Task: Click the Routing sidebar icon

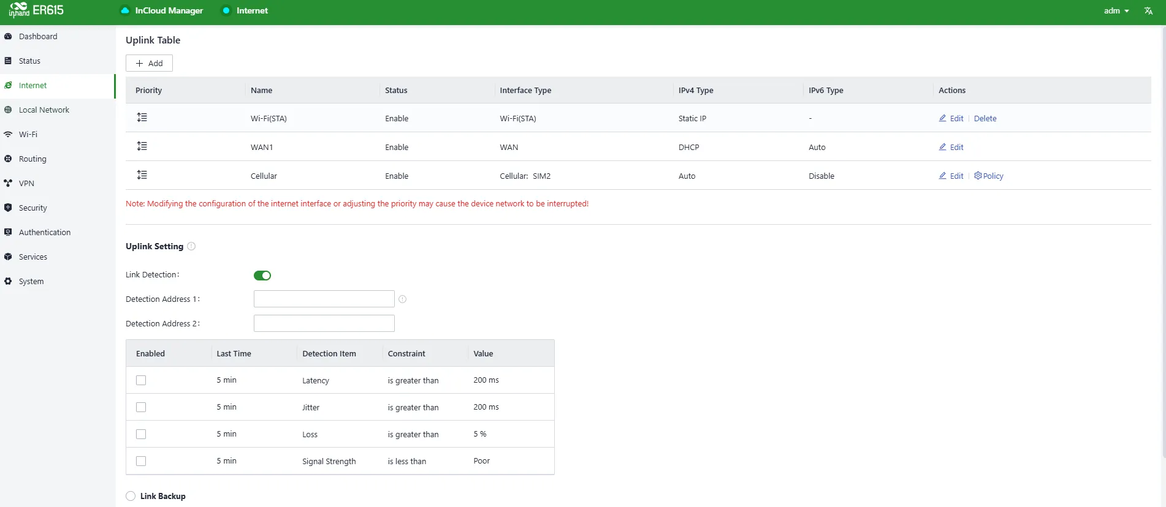Action: pyautogui.click(x=8, y=159)
